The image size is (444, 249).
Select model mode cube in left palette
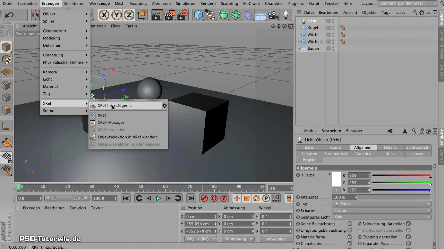[7, 47]
